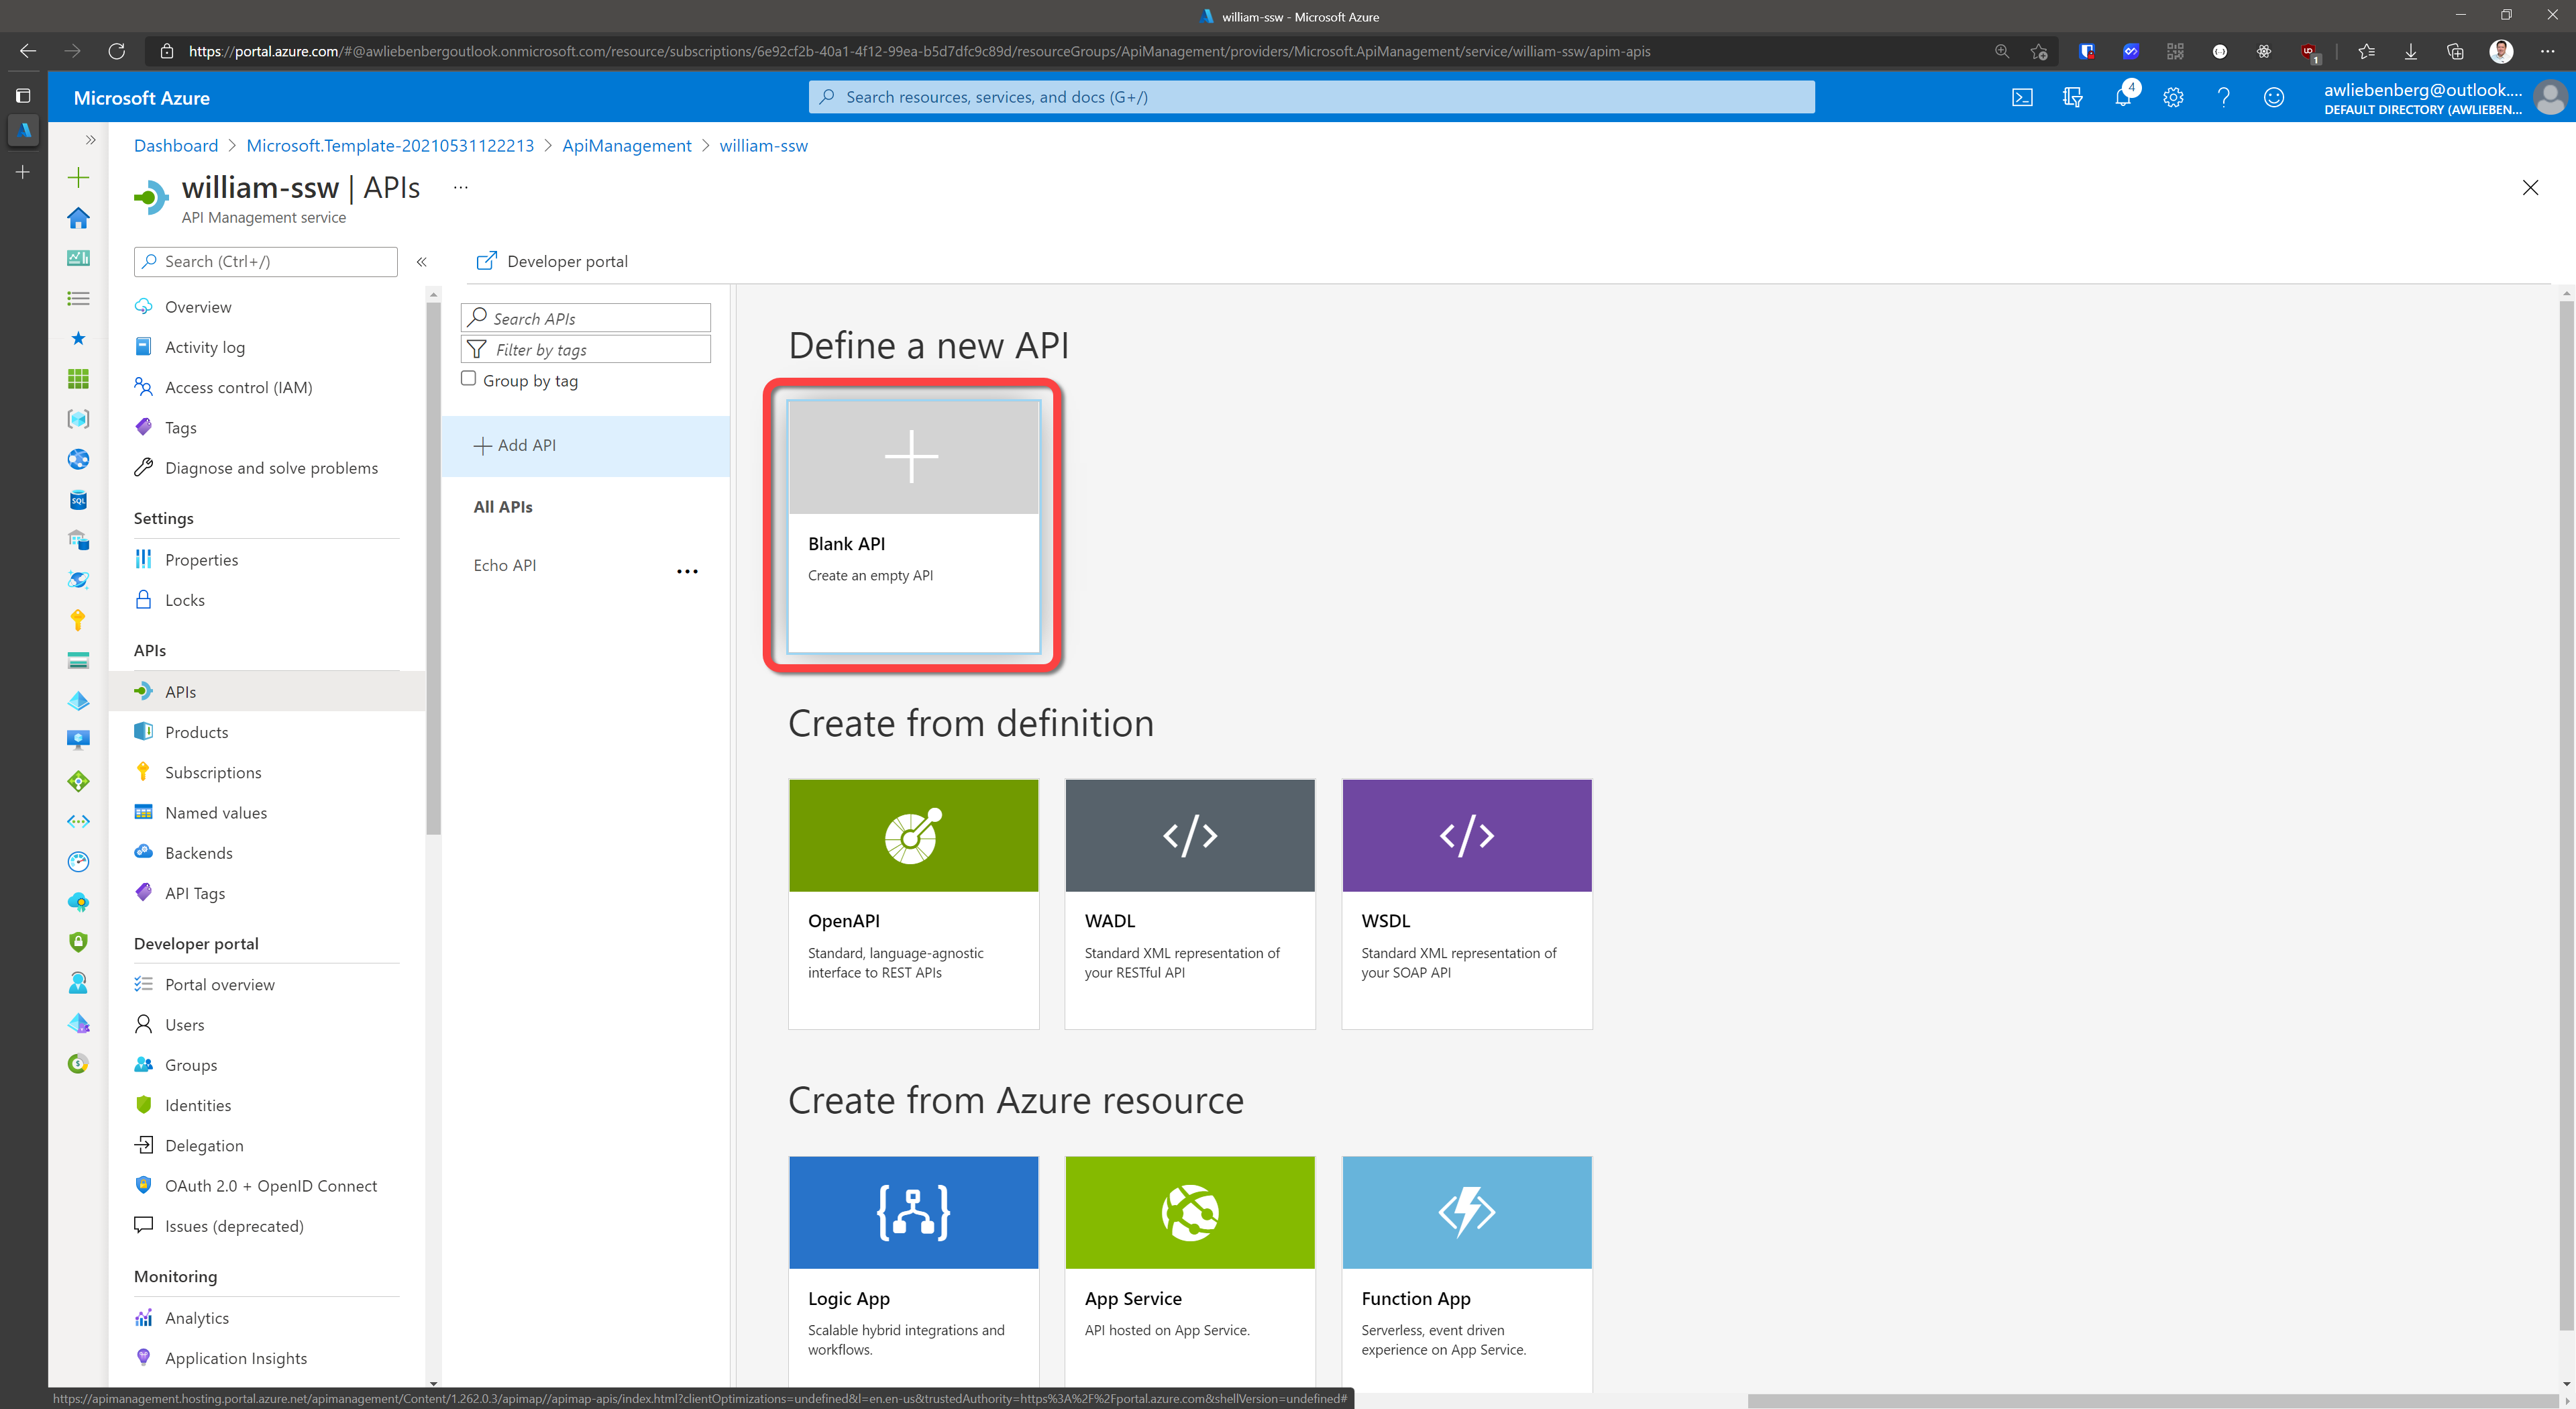This screenshot has width=2576, height=1409.
Task: Enable Group by tag checkbox
Action: tap(468, 379)
